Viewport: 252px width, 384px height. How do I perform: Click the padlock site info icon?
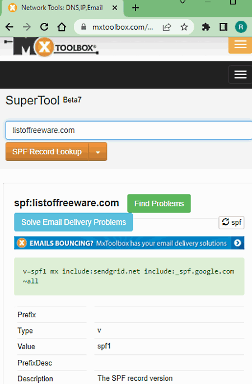point(83,27)
